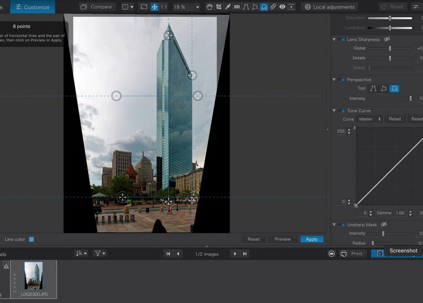Open the Curve channel Master dropdown
The image size is (423, 303).
pyautogui.click(x=369, y=119)
